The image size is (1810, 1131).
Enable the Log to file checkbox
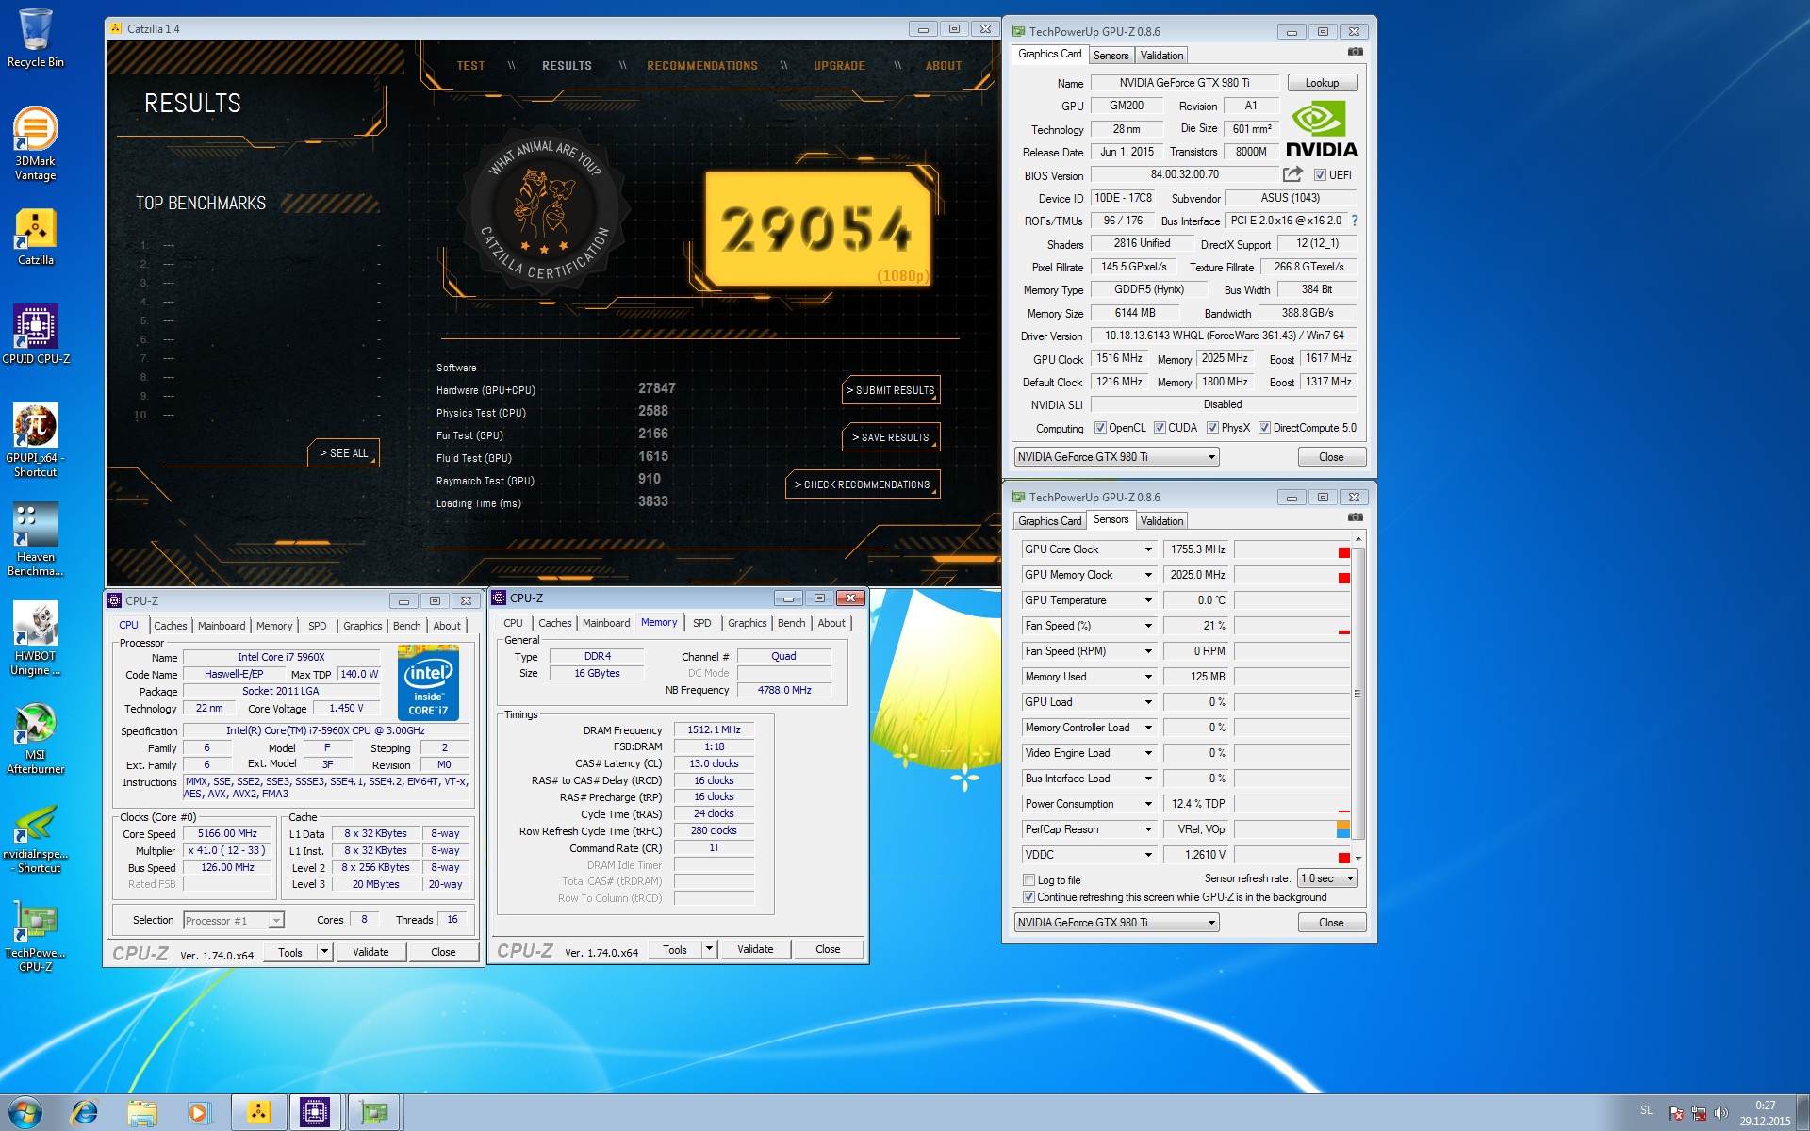click(x=1029, y=880)
